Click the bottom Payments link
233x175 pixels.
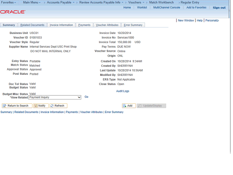(x=72, y=112)
